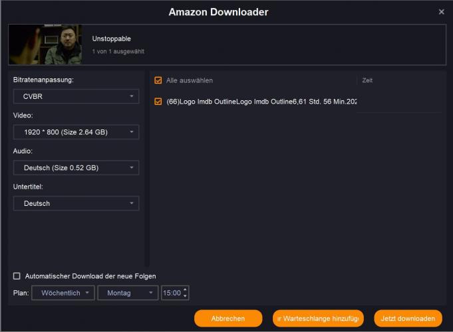The image size is (453, 332).
Task: Click the 'Untertitel:' label
Action: [28, 187]
